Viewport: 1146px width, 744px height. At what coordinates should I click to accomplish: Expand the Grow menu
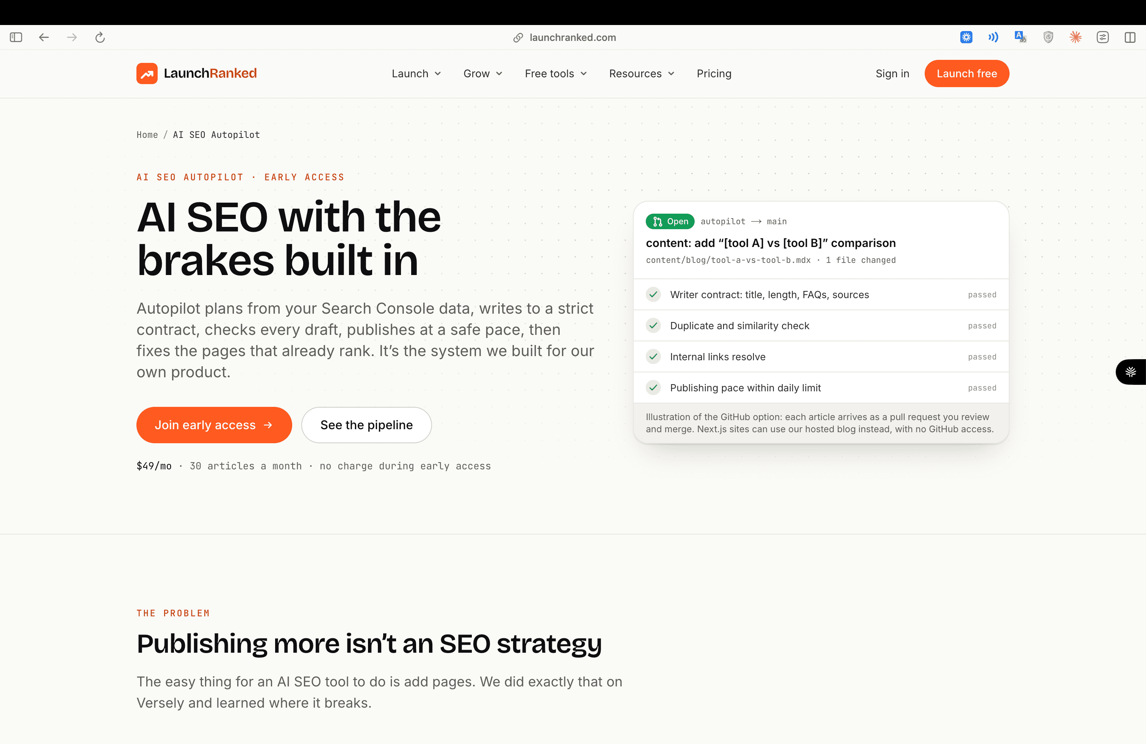483,73
